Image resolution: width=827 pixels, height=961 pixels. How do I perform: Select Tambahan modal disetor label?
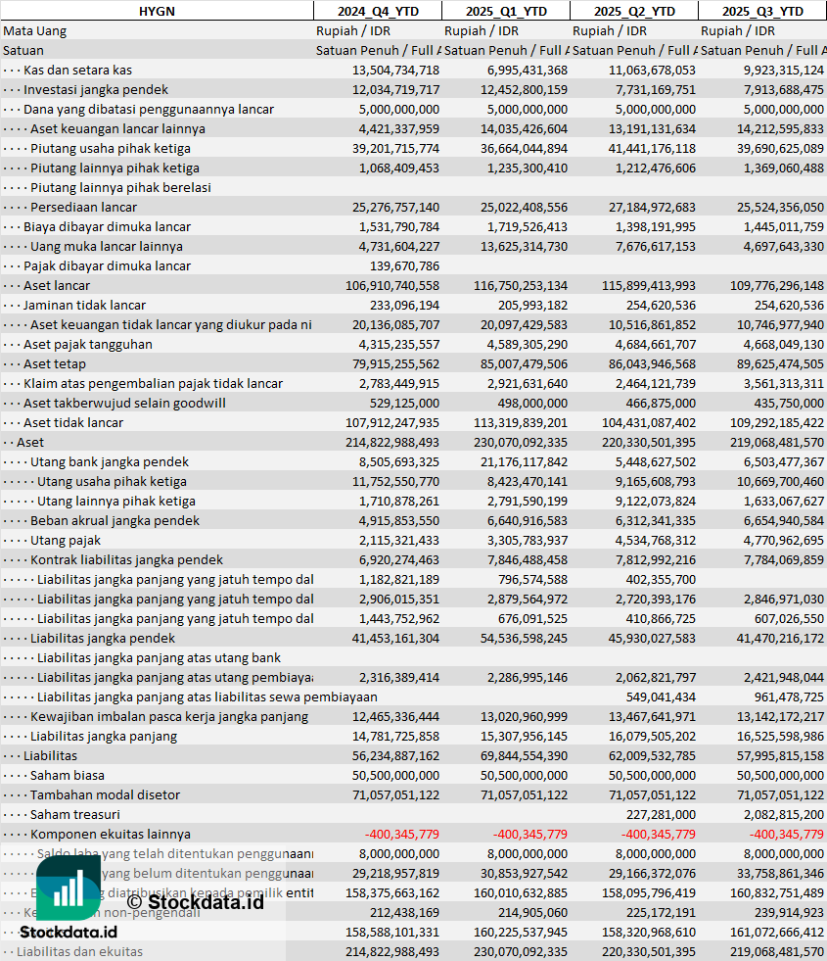(106, 795)
